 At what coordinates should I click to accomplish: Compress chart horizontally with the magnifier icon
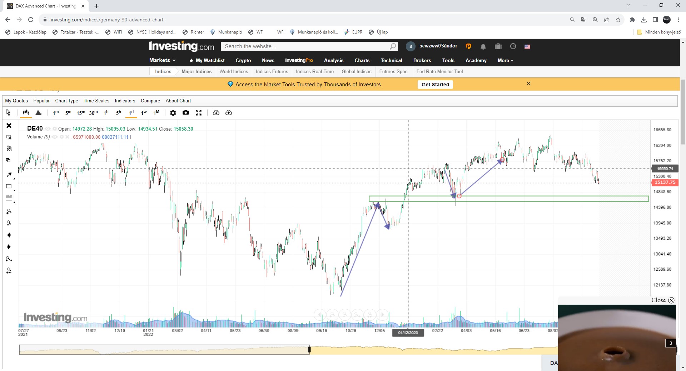pos(9,271)
